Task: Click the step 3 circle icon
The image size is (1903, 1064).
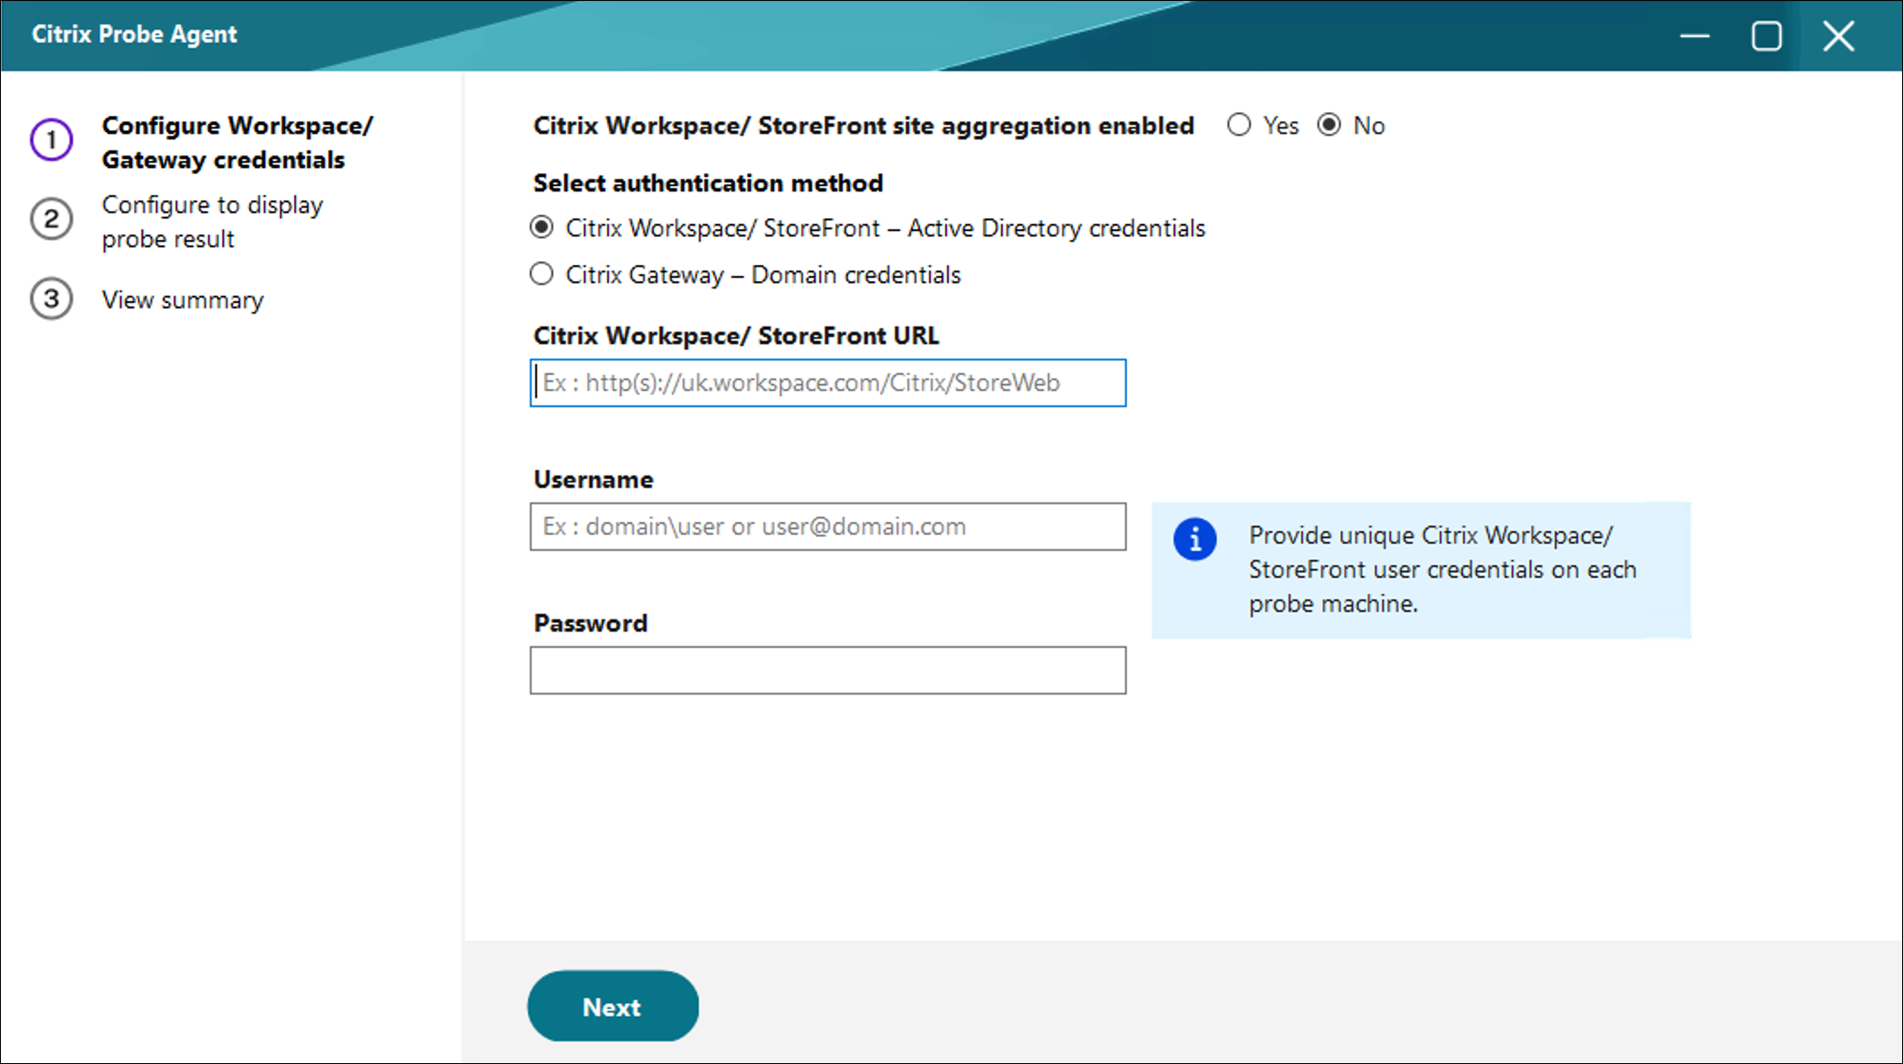Action: [51, 299]
